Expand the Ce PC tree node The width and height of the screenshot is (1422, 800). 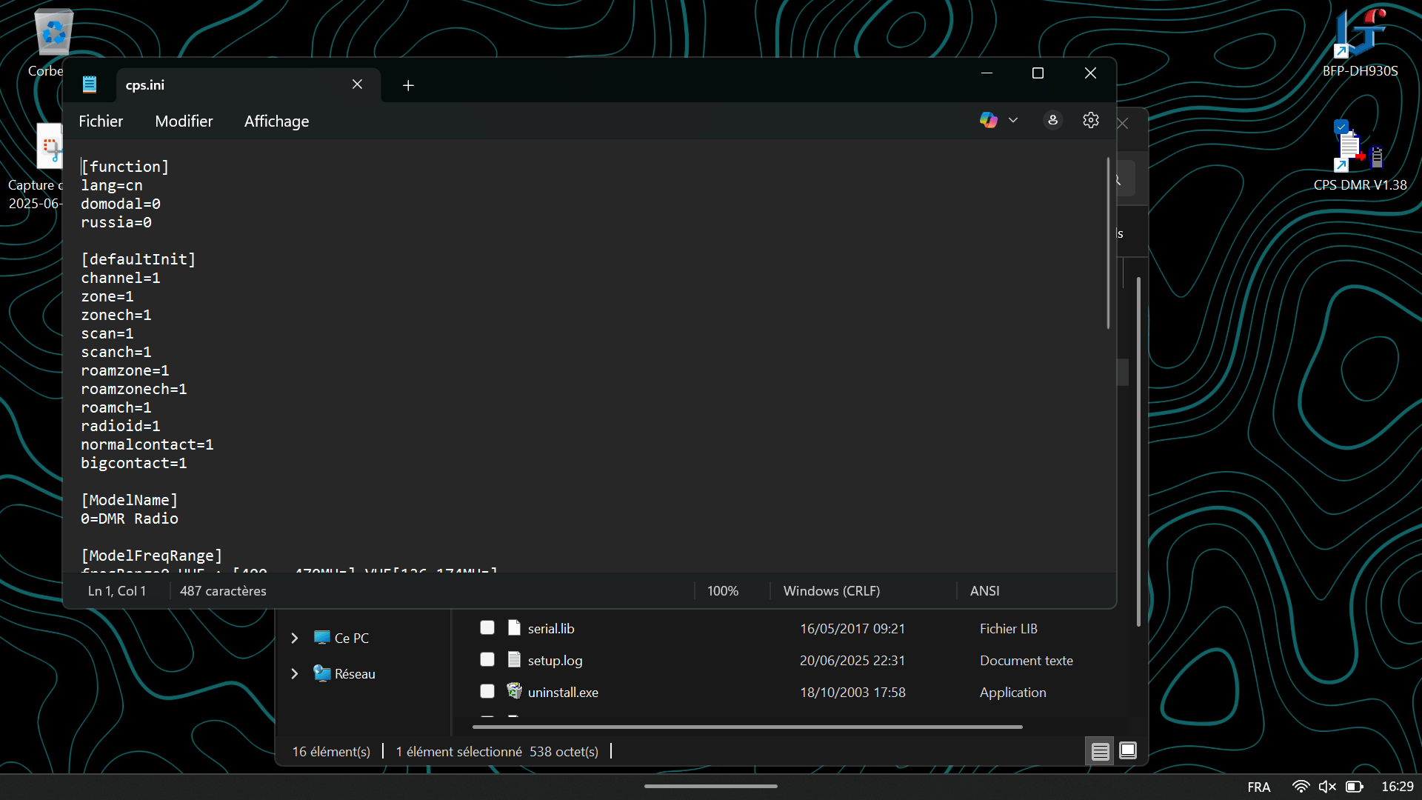295,639
